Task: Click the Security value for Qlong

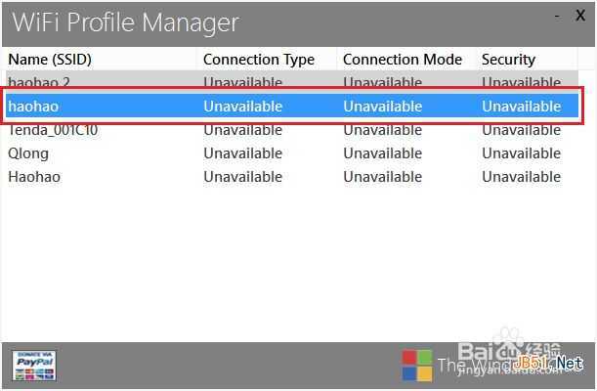Action: pos(521,153)
